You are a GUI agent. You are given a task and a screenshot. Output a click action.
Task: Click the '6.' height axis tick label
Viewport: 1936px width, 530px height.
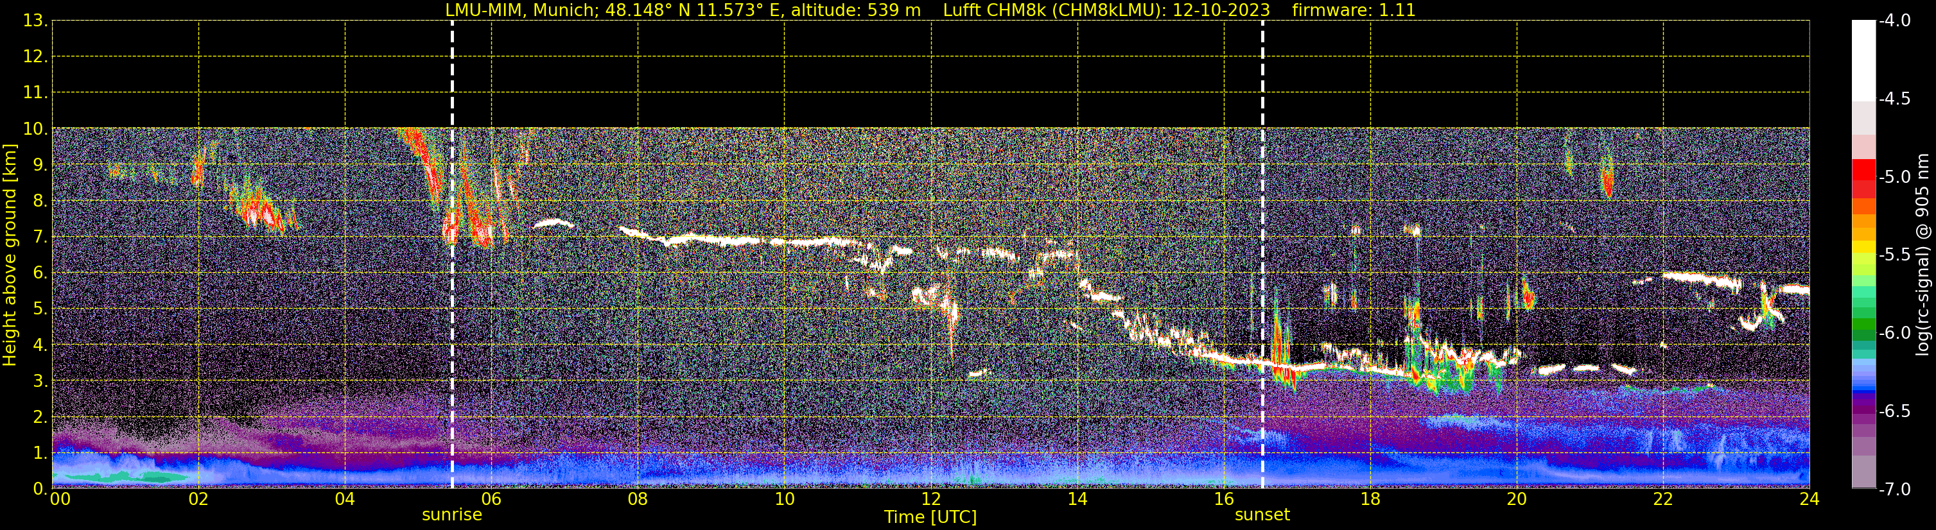[x=39, y=273]
